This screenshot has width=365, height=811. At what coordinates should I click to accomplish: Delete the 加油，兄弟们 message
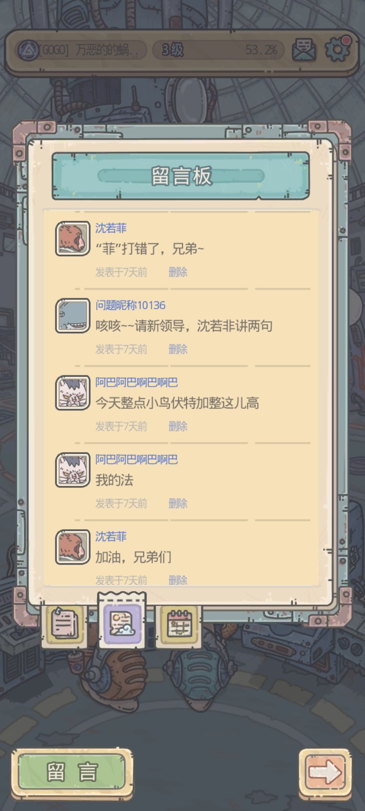(178, 580)
